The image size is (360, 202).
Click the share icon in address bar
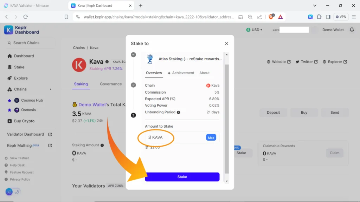click(x=259, y=17)
